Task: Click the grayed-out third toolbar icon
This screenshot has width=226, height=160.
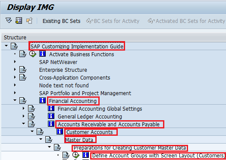Action: click(x=29, y=20)
